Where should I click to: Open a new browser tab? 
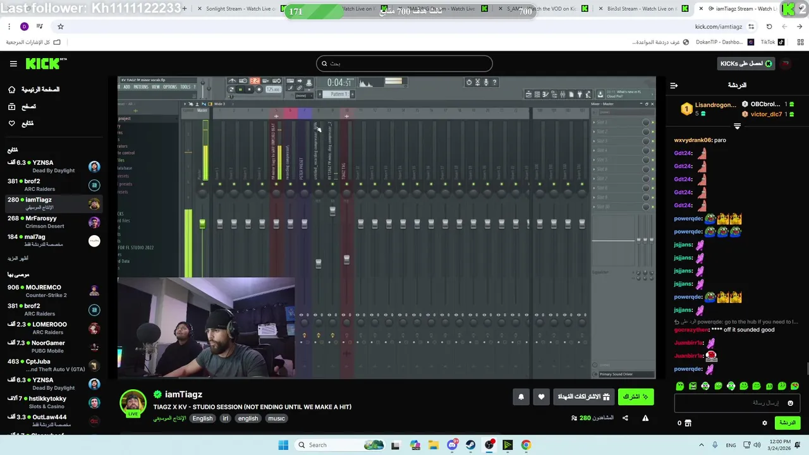tap(184, 9)
